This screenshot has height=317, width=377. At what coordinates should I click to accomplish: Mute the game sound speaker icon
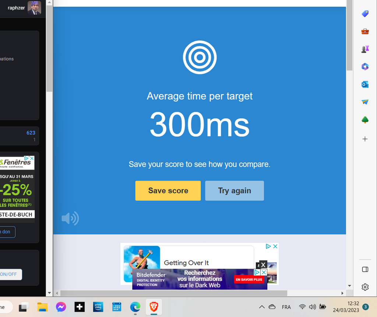70,218
